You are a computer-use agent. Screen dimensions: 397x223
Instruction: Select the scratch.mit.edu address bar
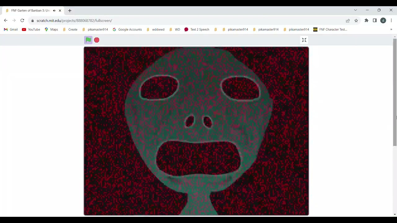[x=186, y=20]
